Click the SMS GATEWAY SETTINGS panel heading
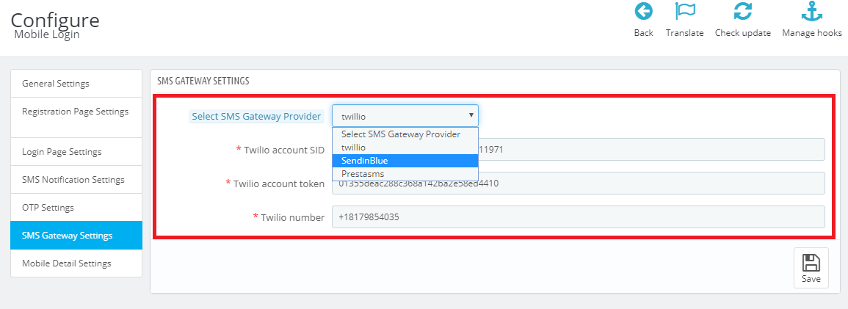 tap(203, 81)
